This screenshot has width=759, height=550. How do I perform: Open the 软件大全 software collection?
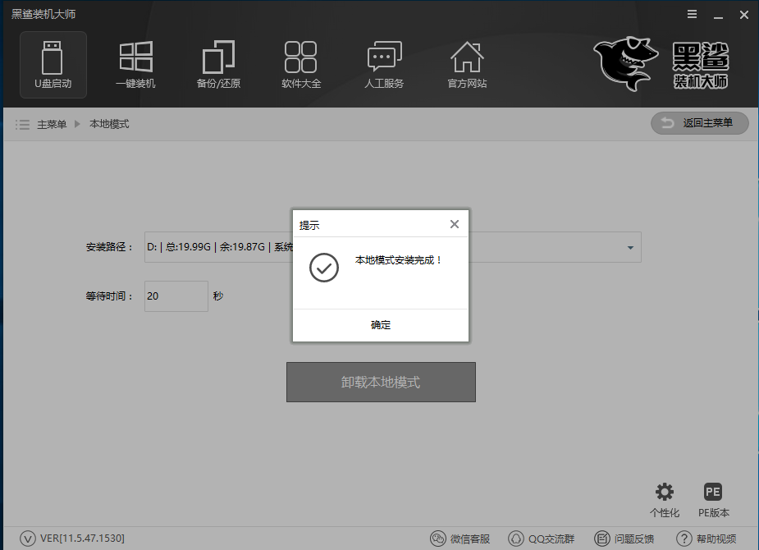pos(300,64)
